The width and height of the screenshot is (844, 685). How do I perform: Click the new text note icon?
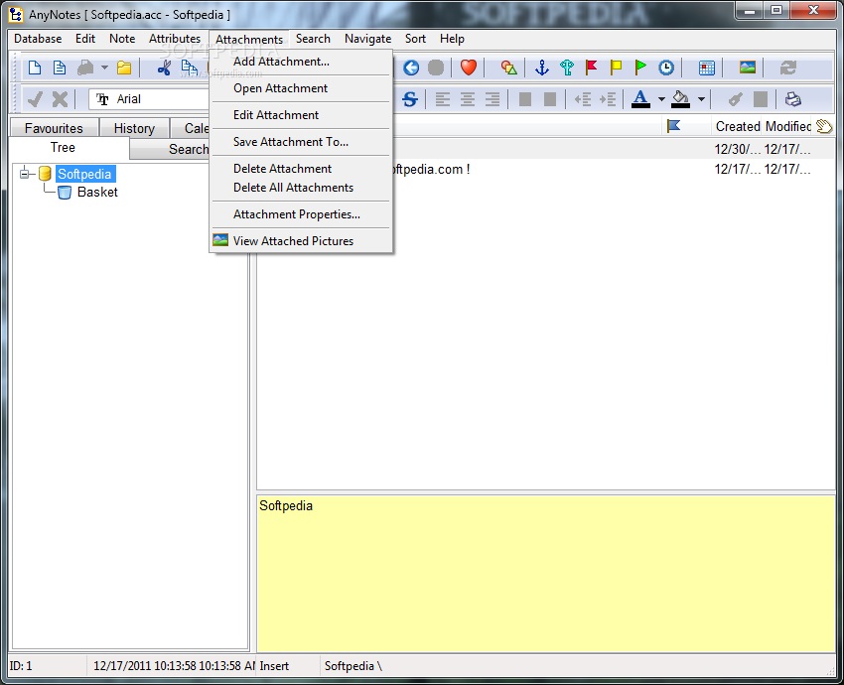(60, 68)
